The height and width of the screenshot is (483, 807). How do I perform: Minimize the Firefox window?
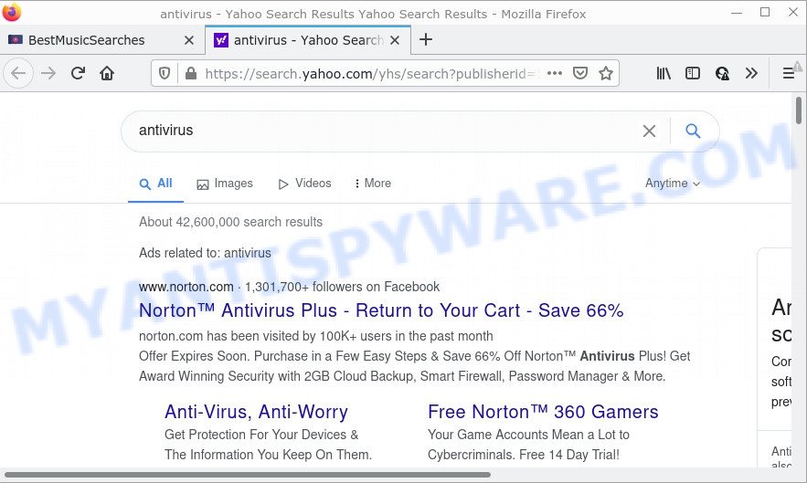tap(737, 12)
